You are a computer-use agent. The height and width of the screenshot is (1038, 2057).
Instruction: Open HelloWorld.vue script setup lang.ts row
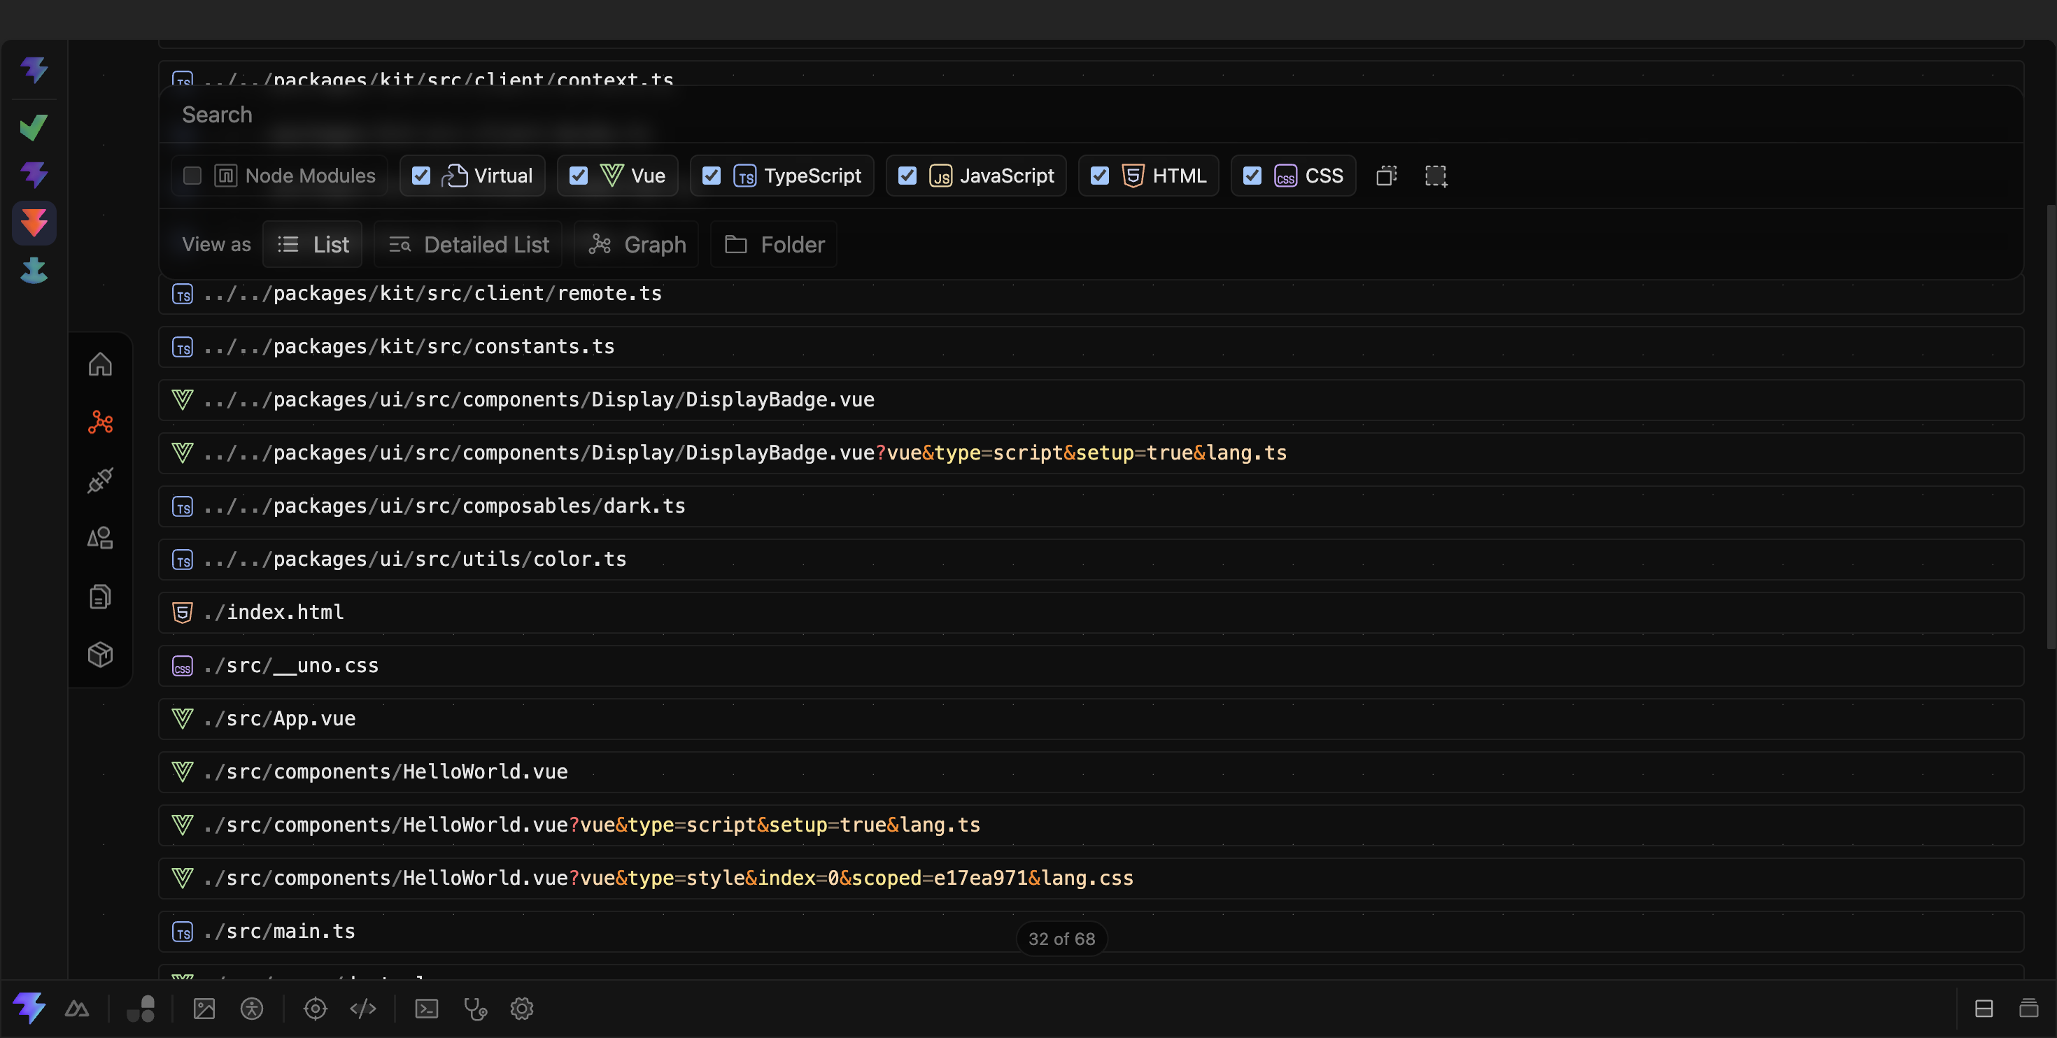tap(1091, 825)
